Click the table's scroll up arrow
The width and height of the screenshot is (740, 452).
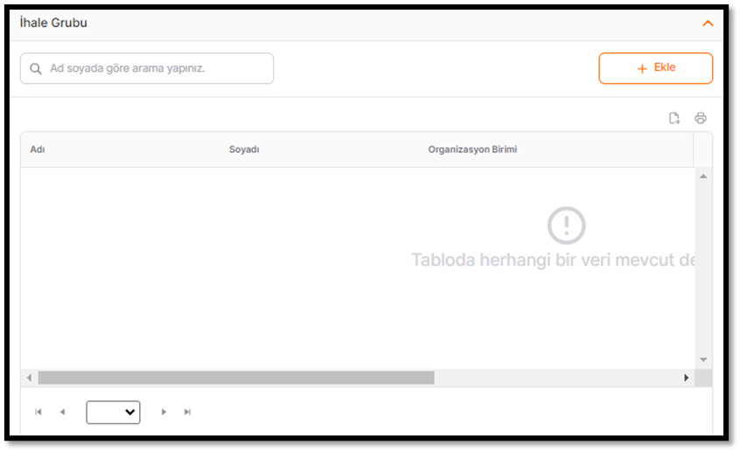(x=703, y=177)
